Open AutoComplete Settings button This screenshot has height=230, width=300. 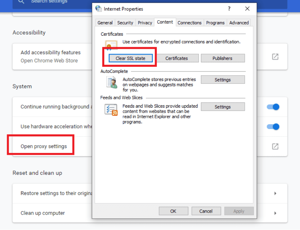tap(223, 80)
